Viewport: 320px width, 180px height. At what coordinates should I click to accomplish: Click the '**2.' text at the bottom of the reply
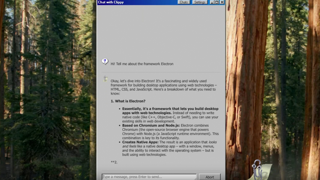[114, 162]
